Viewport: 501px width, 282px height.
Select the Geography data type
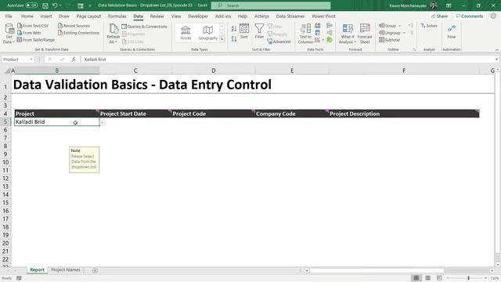pos(207,33)
